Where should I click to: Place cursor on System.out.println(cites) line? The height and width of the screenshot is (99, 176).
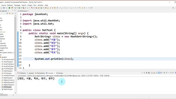point(54,59)
